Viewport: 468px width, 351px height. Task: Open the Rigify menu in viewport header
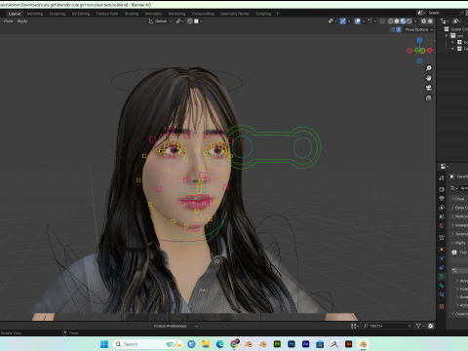[22, 21]
